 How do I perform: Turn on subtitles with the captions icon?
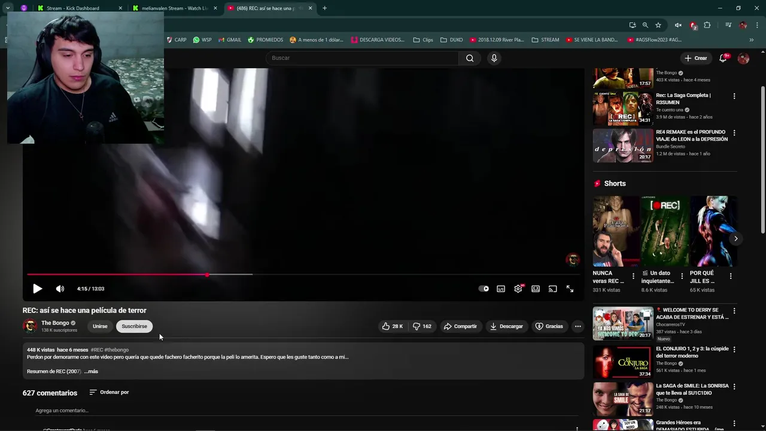tap(501, 289)
